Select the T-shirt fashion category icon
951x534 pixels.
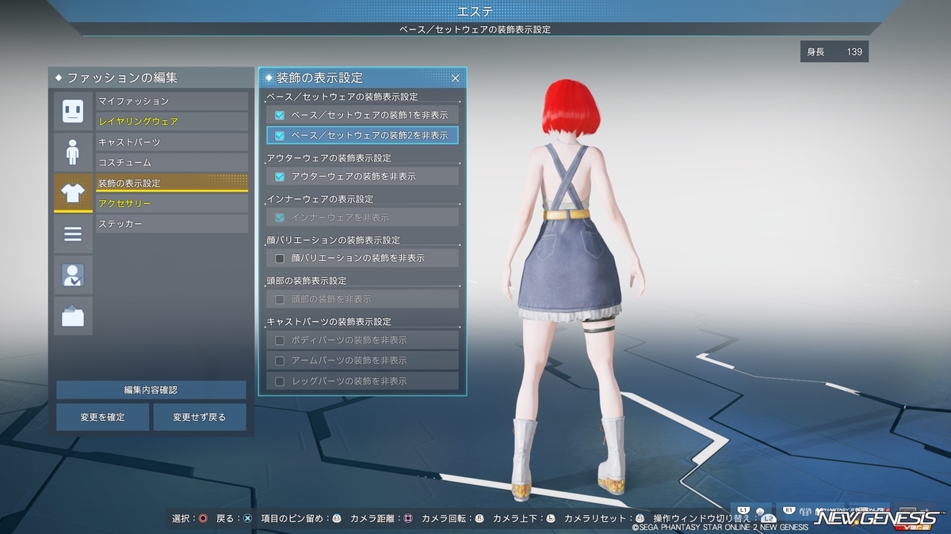73,193
